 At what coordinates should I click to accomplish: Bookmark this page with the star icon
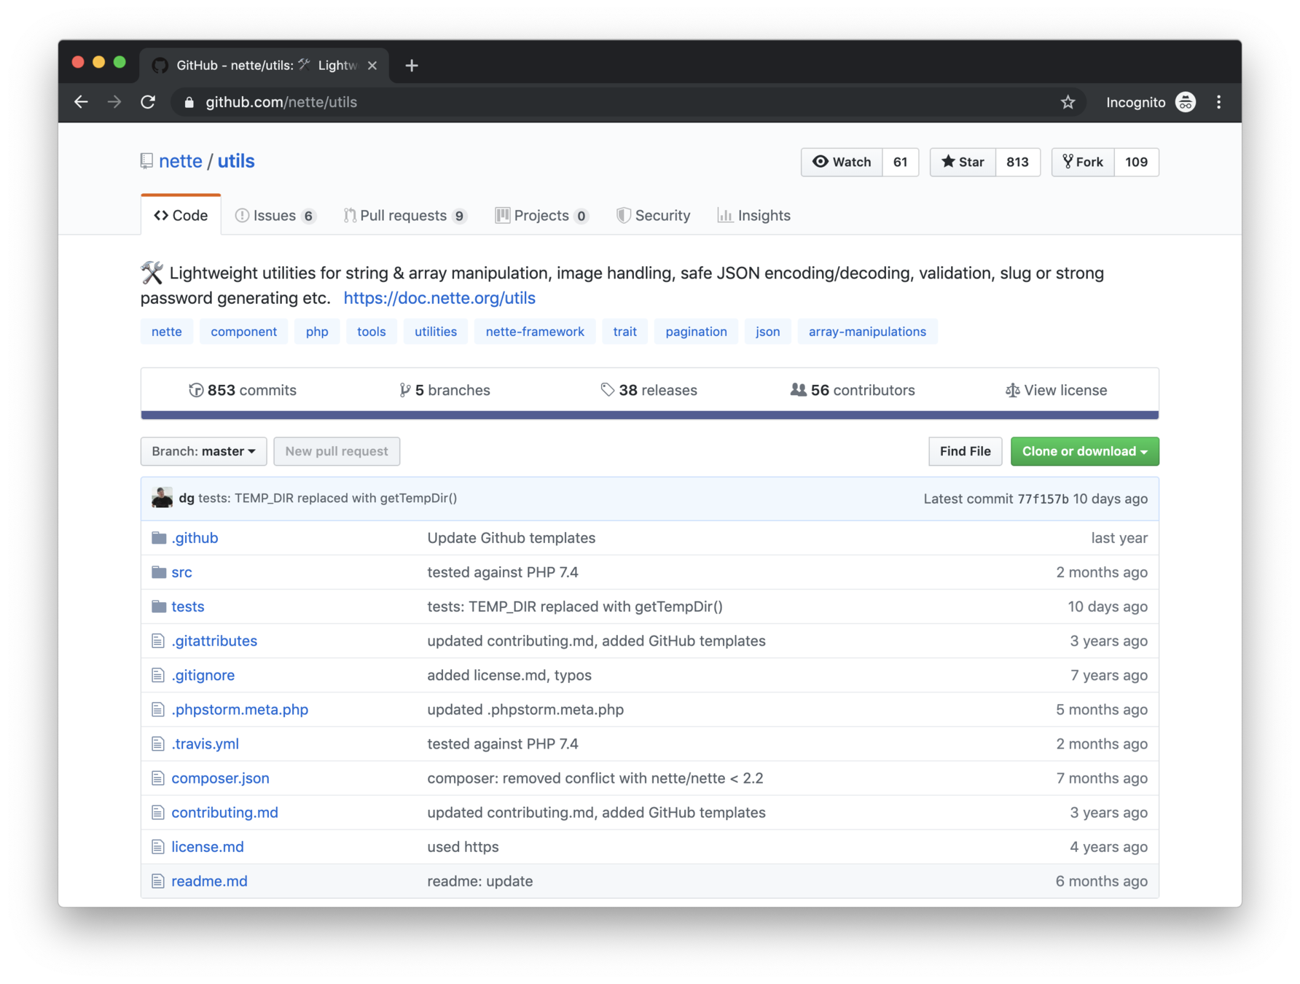[x=1068, y=102]
